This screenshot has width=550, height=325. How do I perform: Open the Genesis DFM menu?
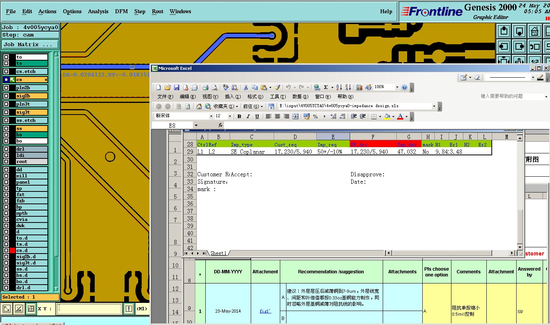coord(121,11)
